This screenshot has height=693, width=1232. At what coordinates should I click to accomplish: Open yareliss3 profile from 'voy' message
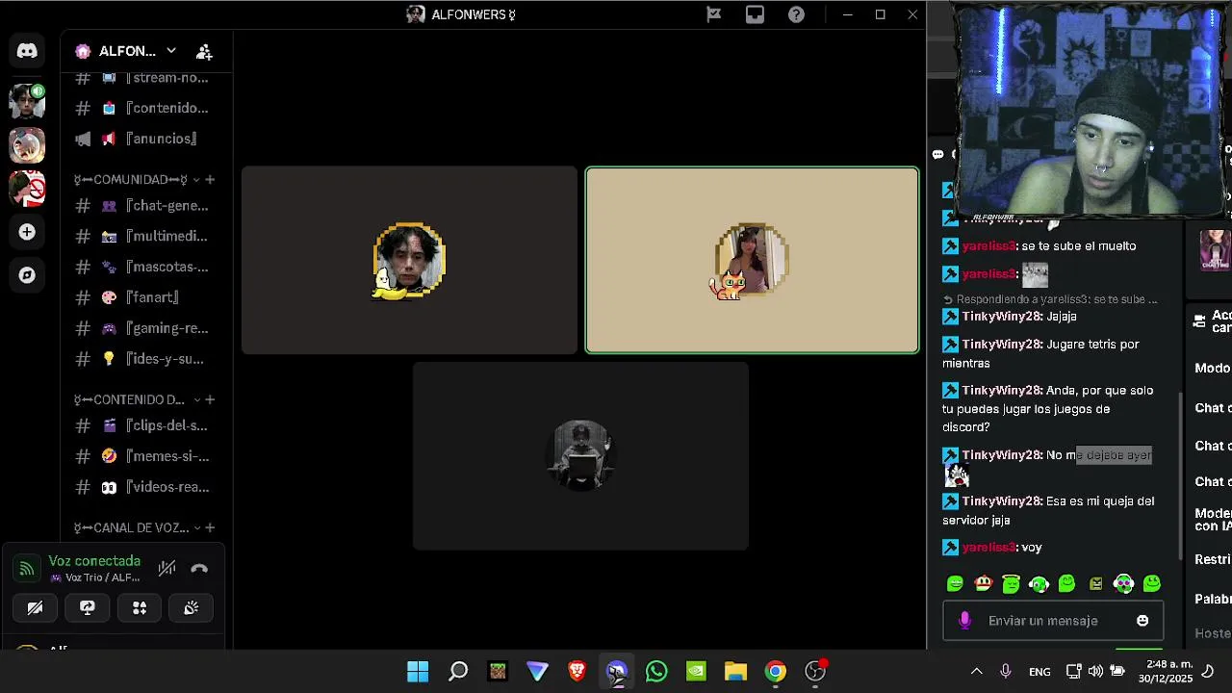[x=988, y=548]
